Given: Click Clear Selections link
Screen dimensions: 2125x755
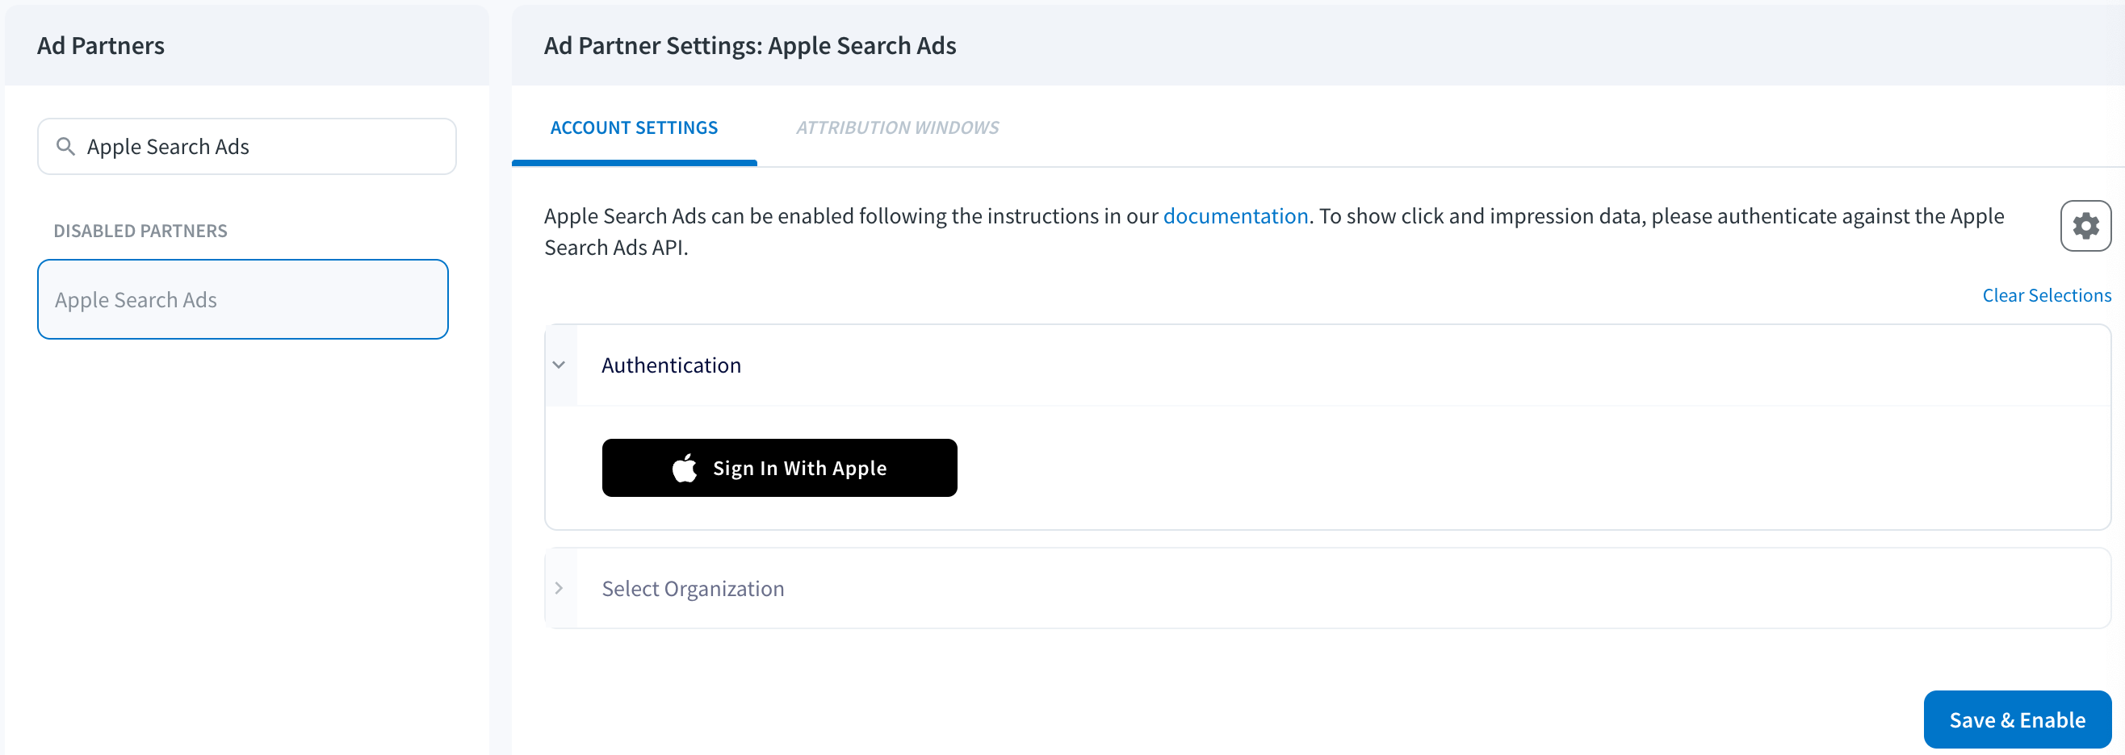Looking at the screenshot, I should [x=2046, y=295].
